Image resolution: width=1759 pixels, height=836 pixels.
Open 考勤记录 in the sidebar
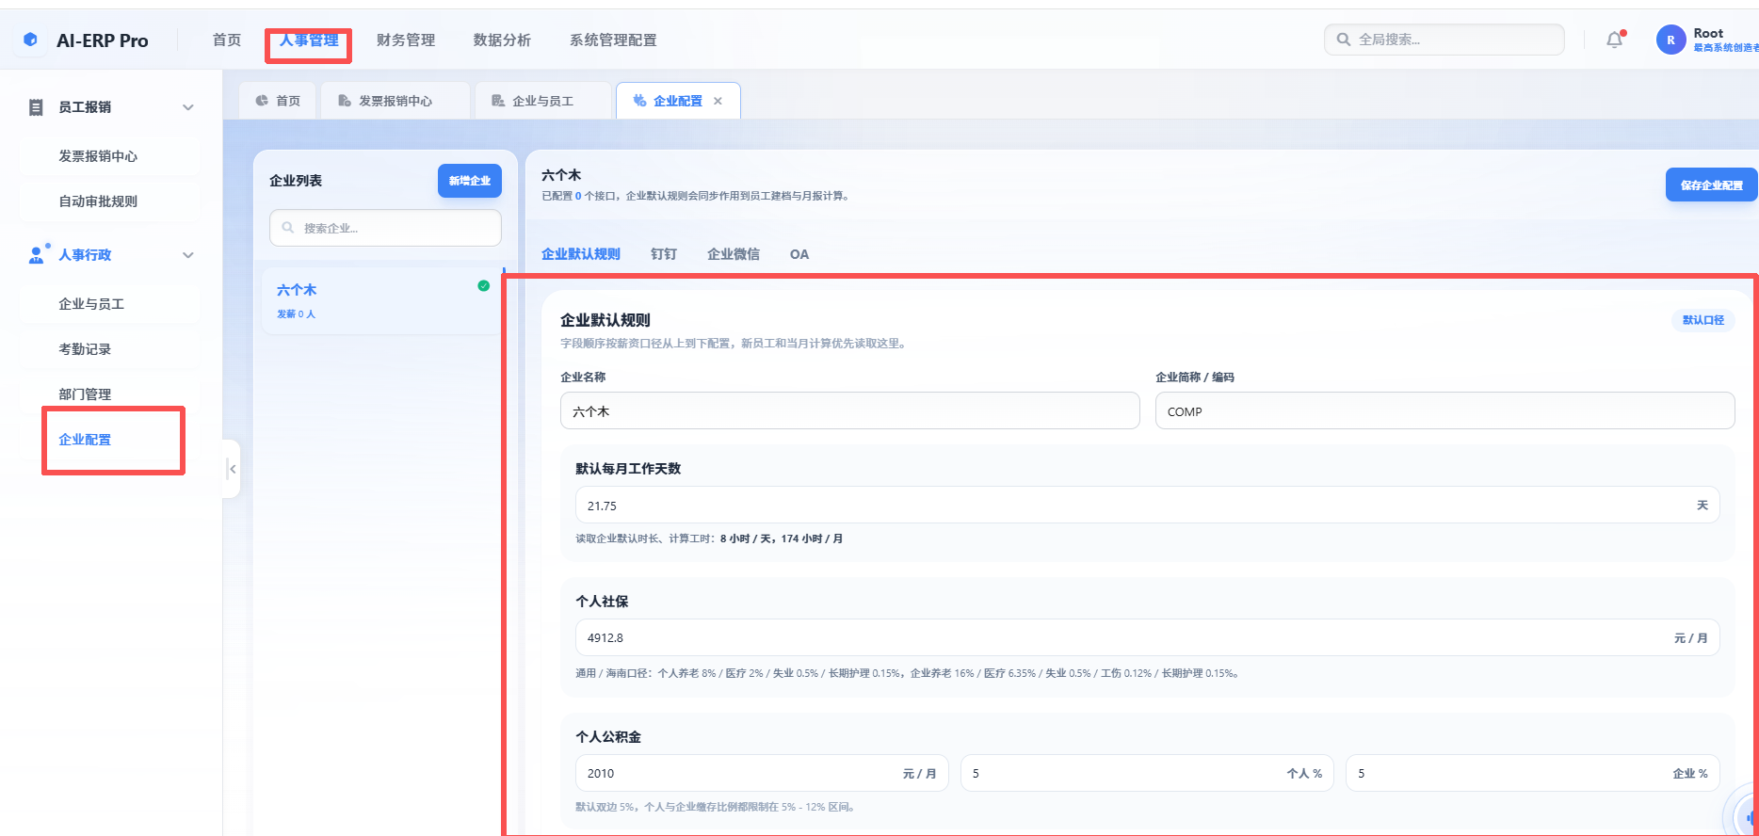110,349
